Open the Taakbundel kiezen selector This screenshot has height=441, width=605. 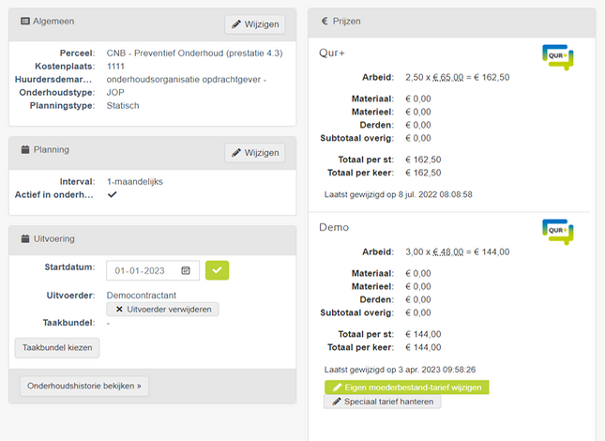57,347
